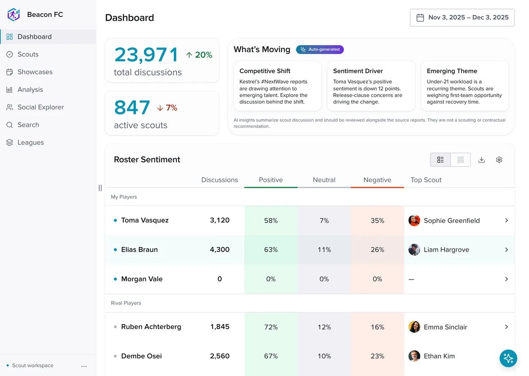529x376 pixels.
Task: Navigate to Analysis in the sidebar
Action: coord(48,90)
